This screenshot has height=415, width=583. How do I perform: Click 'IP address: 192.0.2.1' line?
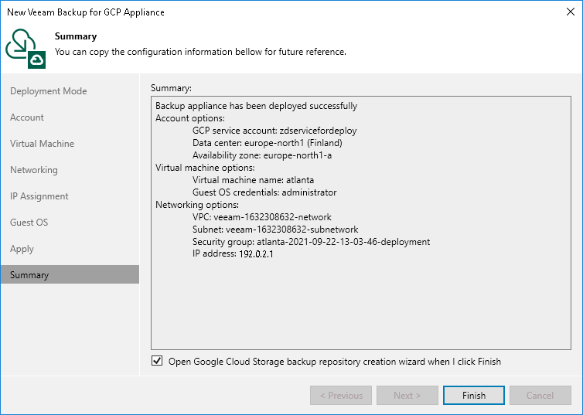tap(233, 254)
